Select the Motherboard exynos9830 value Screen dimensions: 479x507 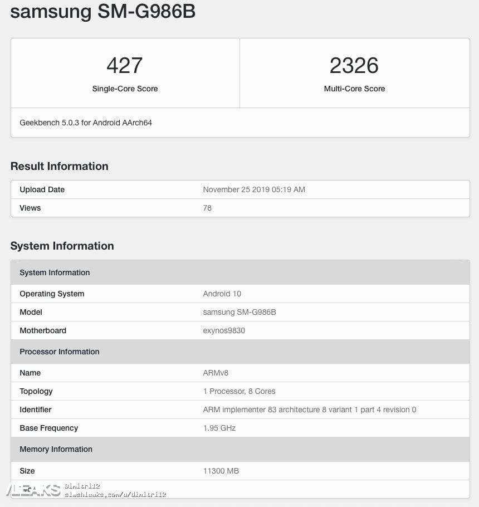point(225,330)
